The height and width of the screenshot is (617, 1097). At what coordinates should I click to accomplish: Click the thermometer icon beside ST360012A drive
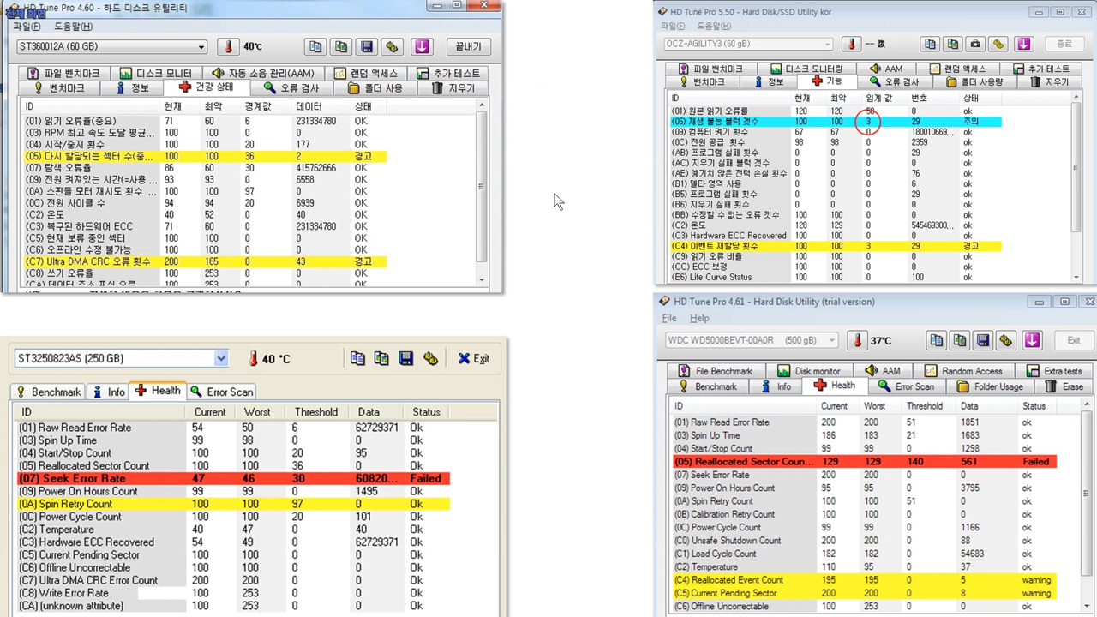tap(229, 47)
